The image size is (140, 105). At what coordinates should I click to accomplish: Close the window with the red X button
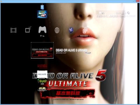click(138, 1)
